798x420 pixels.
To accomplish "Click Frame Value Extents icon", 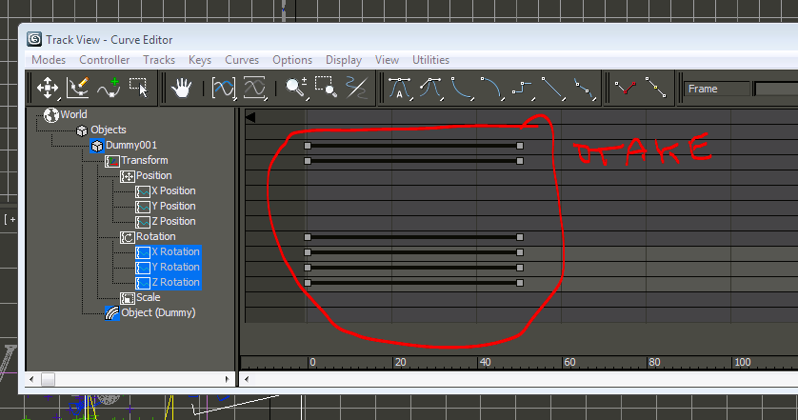I will [255, 88].
